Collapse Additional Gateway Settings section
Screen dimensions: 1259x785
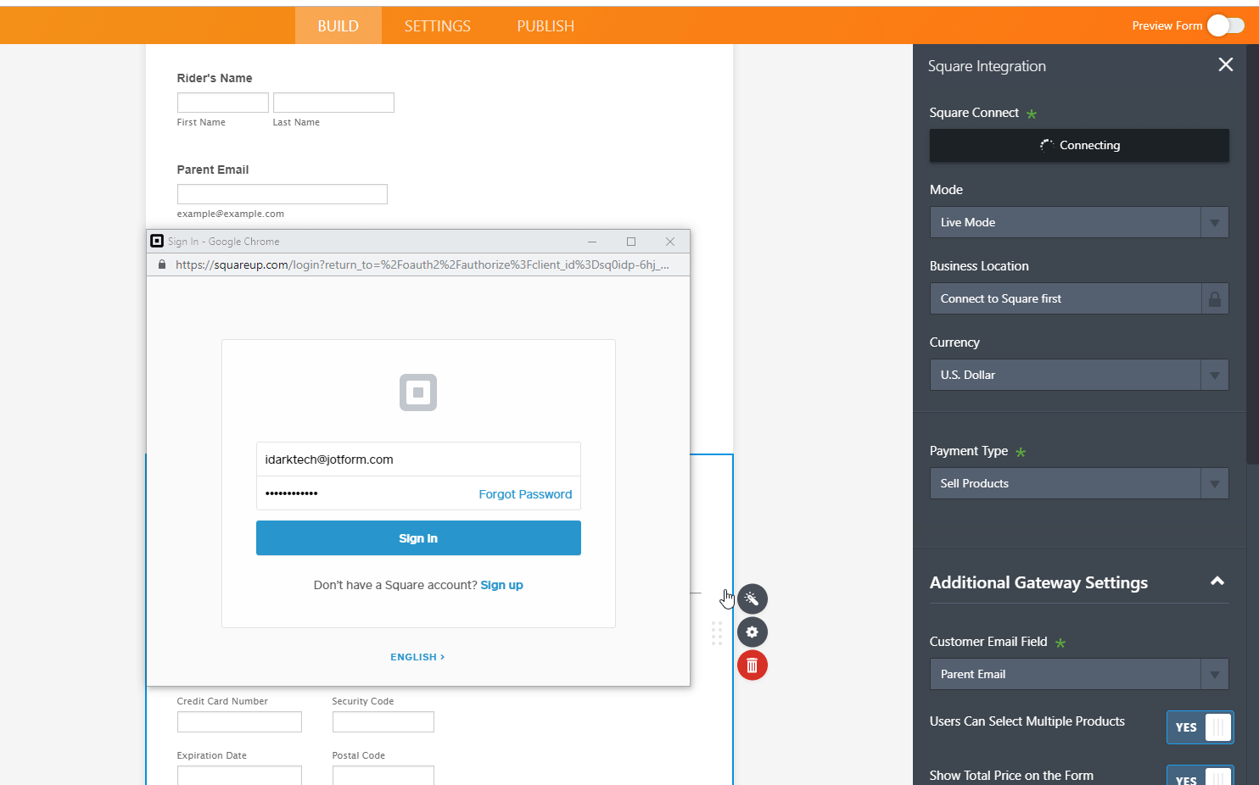click(1217, 582)
